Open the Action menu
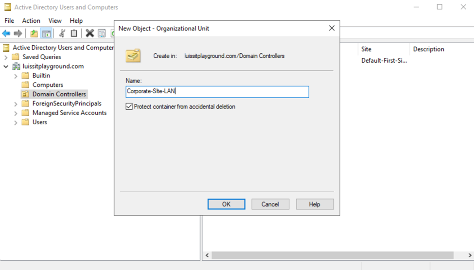The width and height of the screenshot is (474, 270). 31,20
